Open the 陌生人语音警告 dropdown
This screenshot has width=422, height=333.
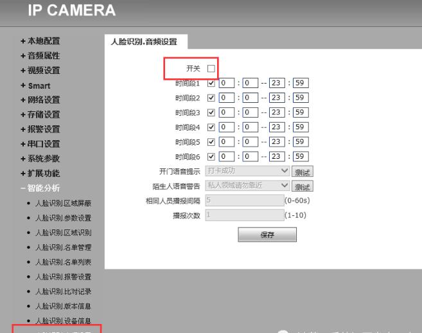click(247, 186)
